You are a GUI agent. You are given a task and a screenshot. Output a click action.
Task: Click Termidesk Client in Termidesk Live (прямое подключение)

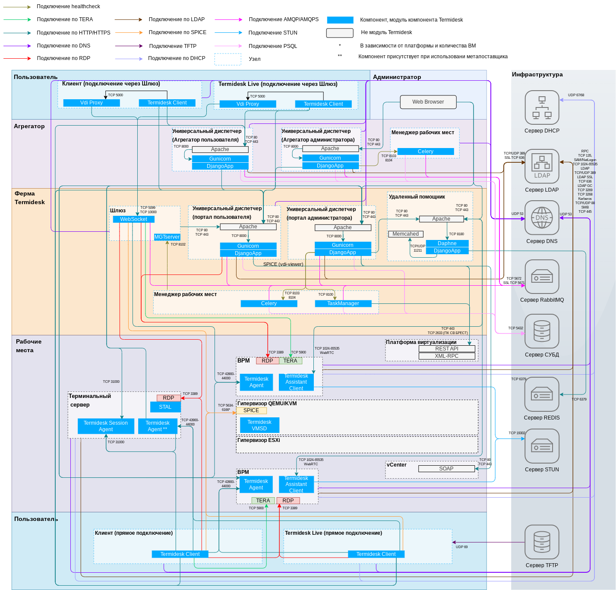[x=376, y=554]
